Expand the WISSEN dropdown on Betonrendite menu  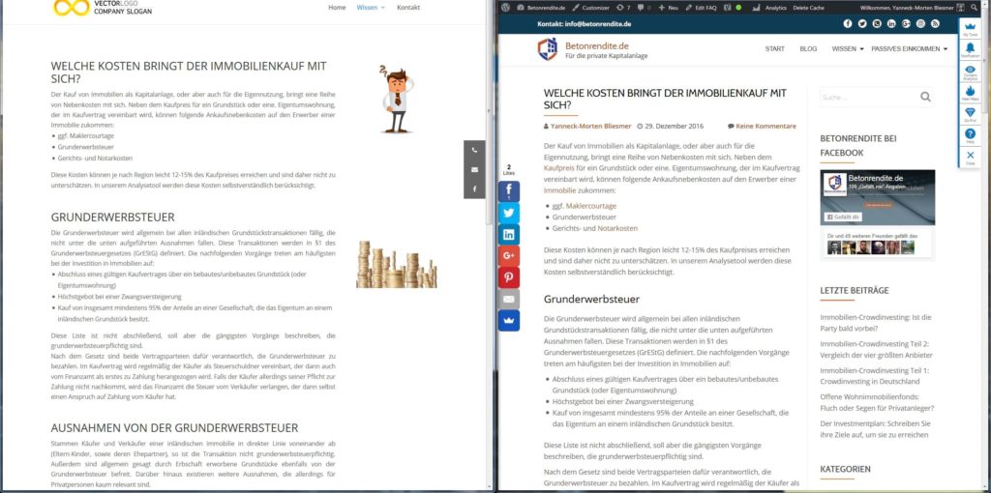pos(847,48)
